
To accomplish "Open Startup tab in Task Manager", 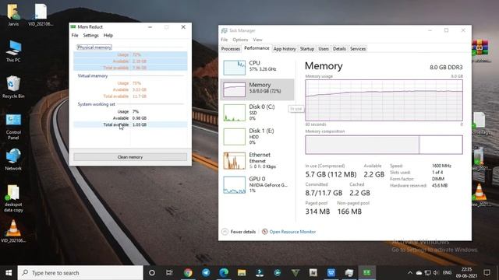I will tap(306, 49).
